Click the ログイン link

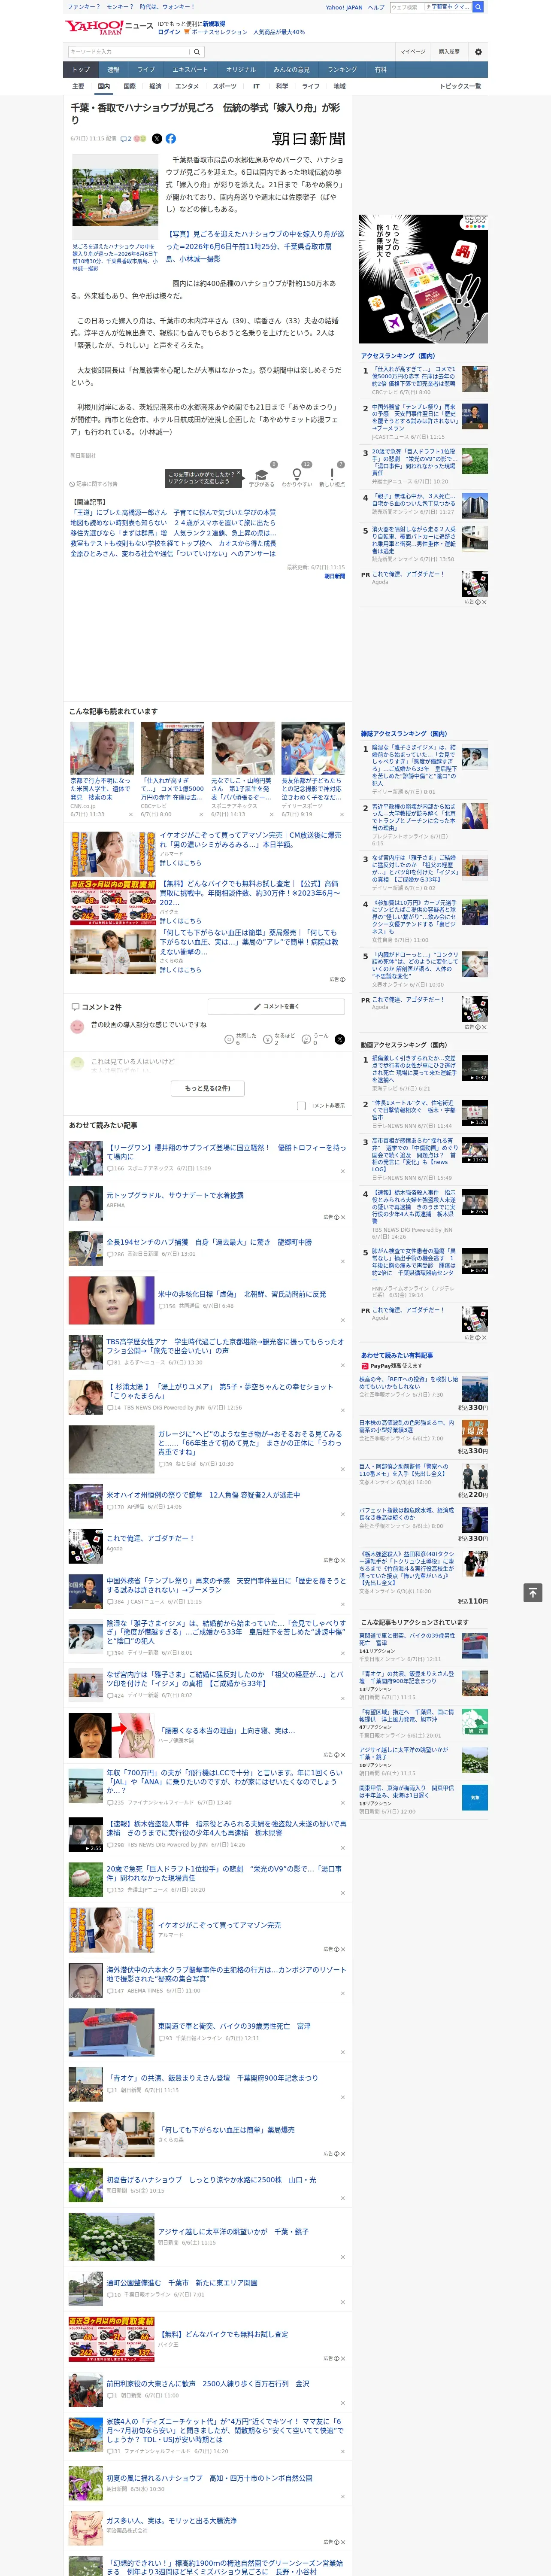pos(169,32)
